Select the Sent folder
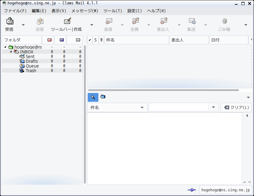 click(x=30, y=57)
